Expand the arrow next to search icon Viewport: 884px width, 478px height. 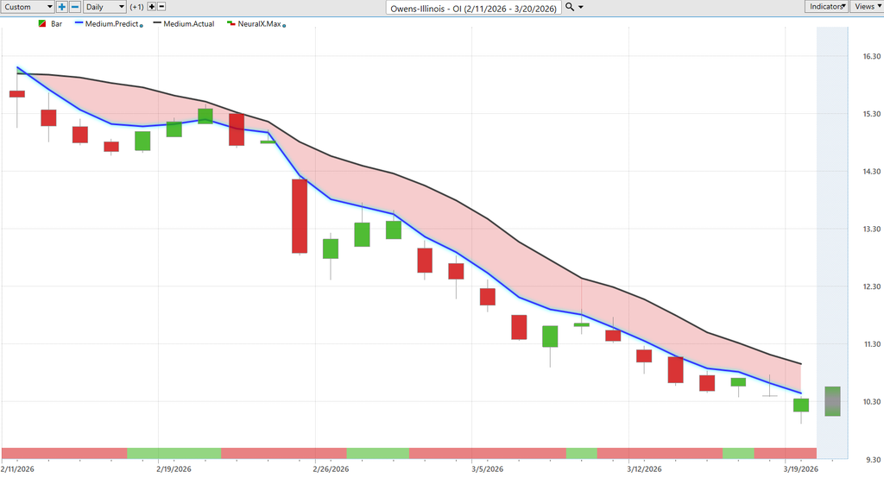click(x=580, y=7)
